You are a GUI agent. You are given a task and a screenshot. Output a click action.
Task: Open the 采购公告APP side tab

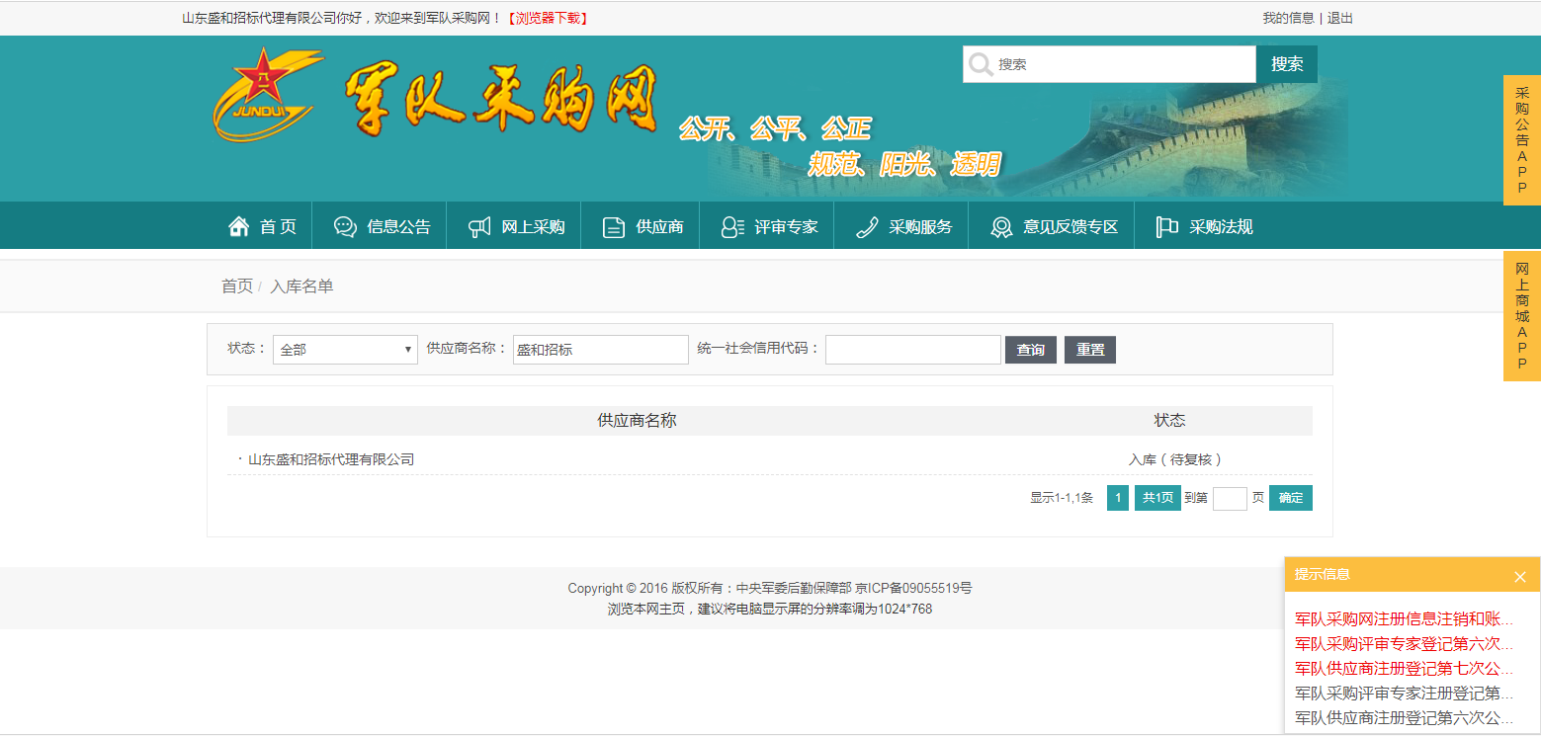[1521, 140]
